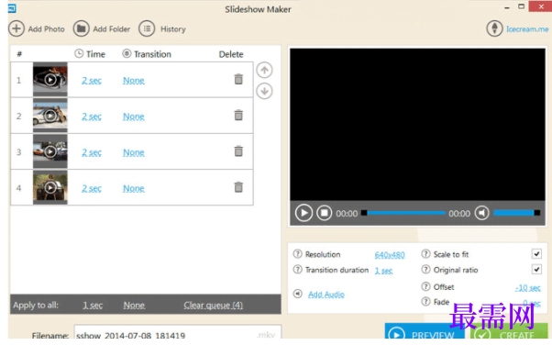Viewport: 552px width, 345px height.
Task: Play the slideshow in the preview player
Action: [x=304, y=213]
